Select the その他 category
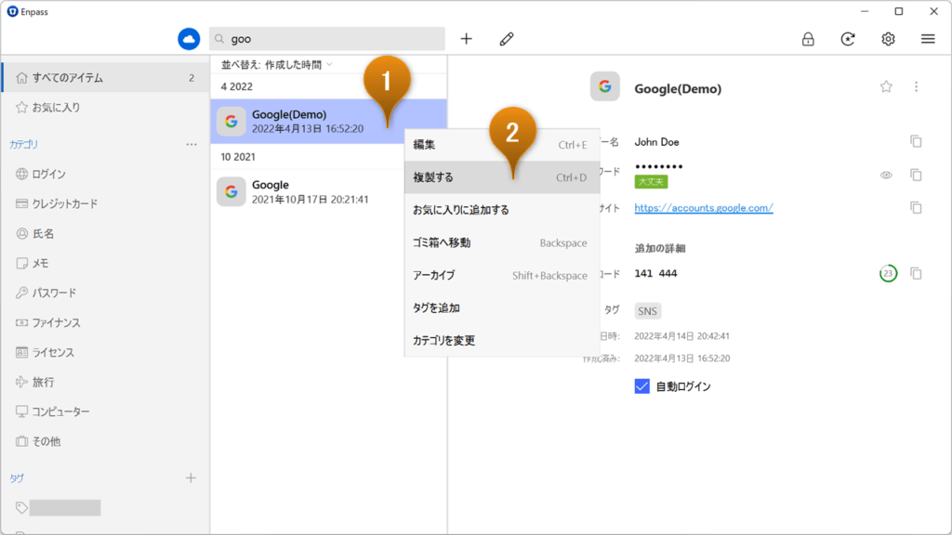 [x=105, y=441]
